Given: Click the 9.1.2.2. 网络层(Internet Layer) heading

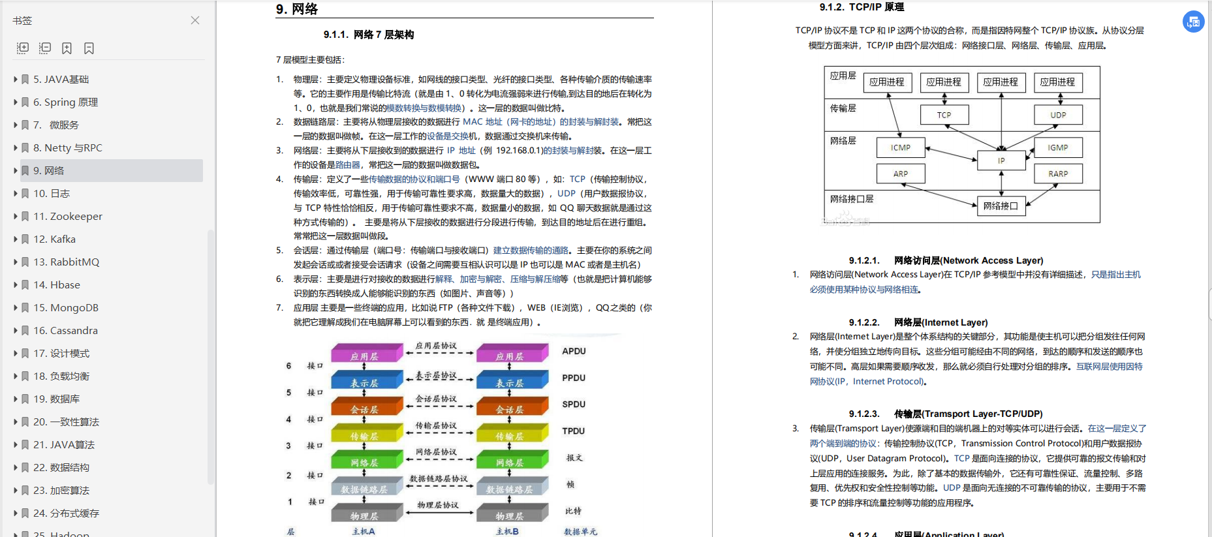Looking at the screenshot, I should click(x=918, y=322).
